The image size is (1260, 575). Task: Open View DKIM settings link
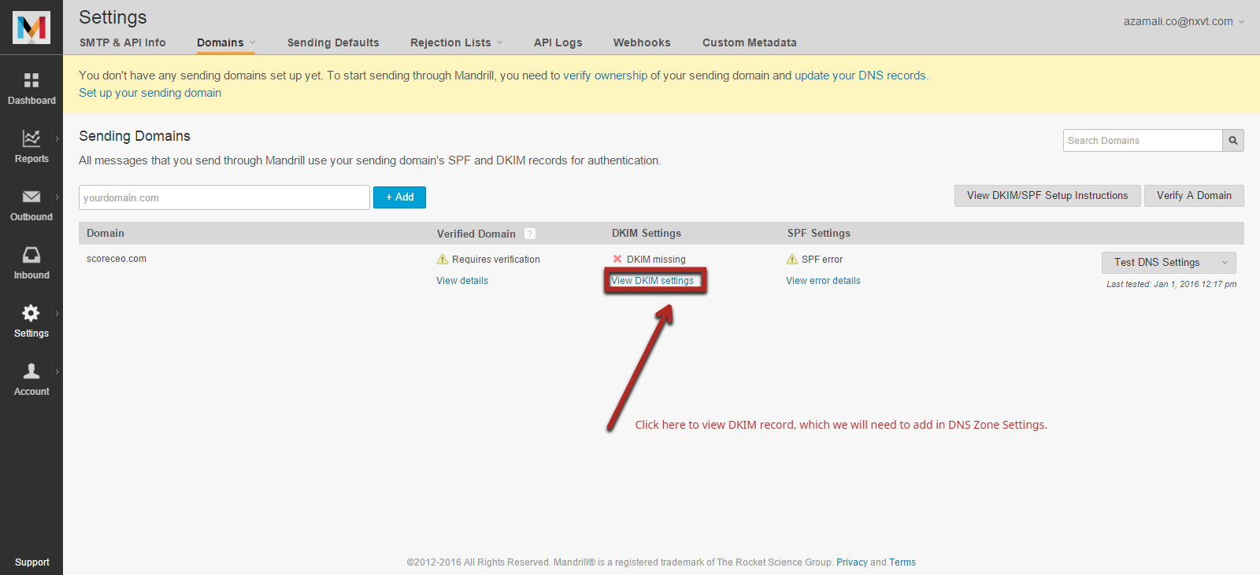point(653,281)
